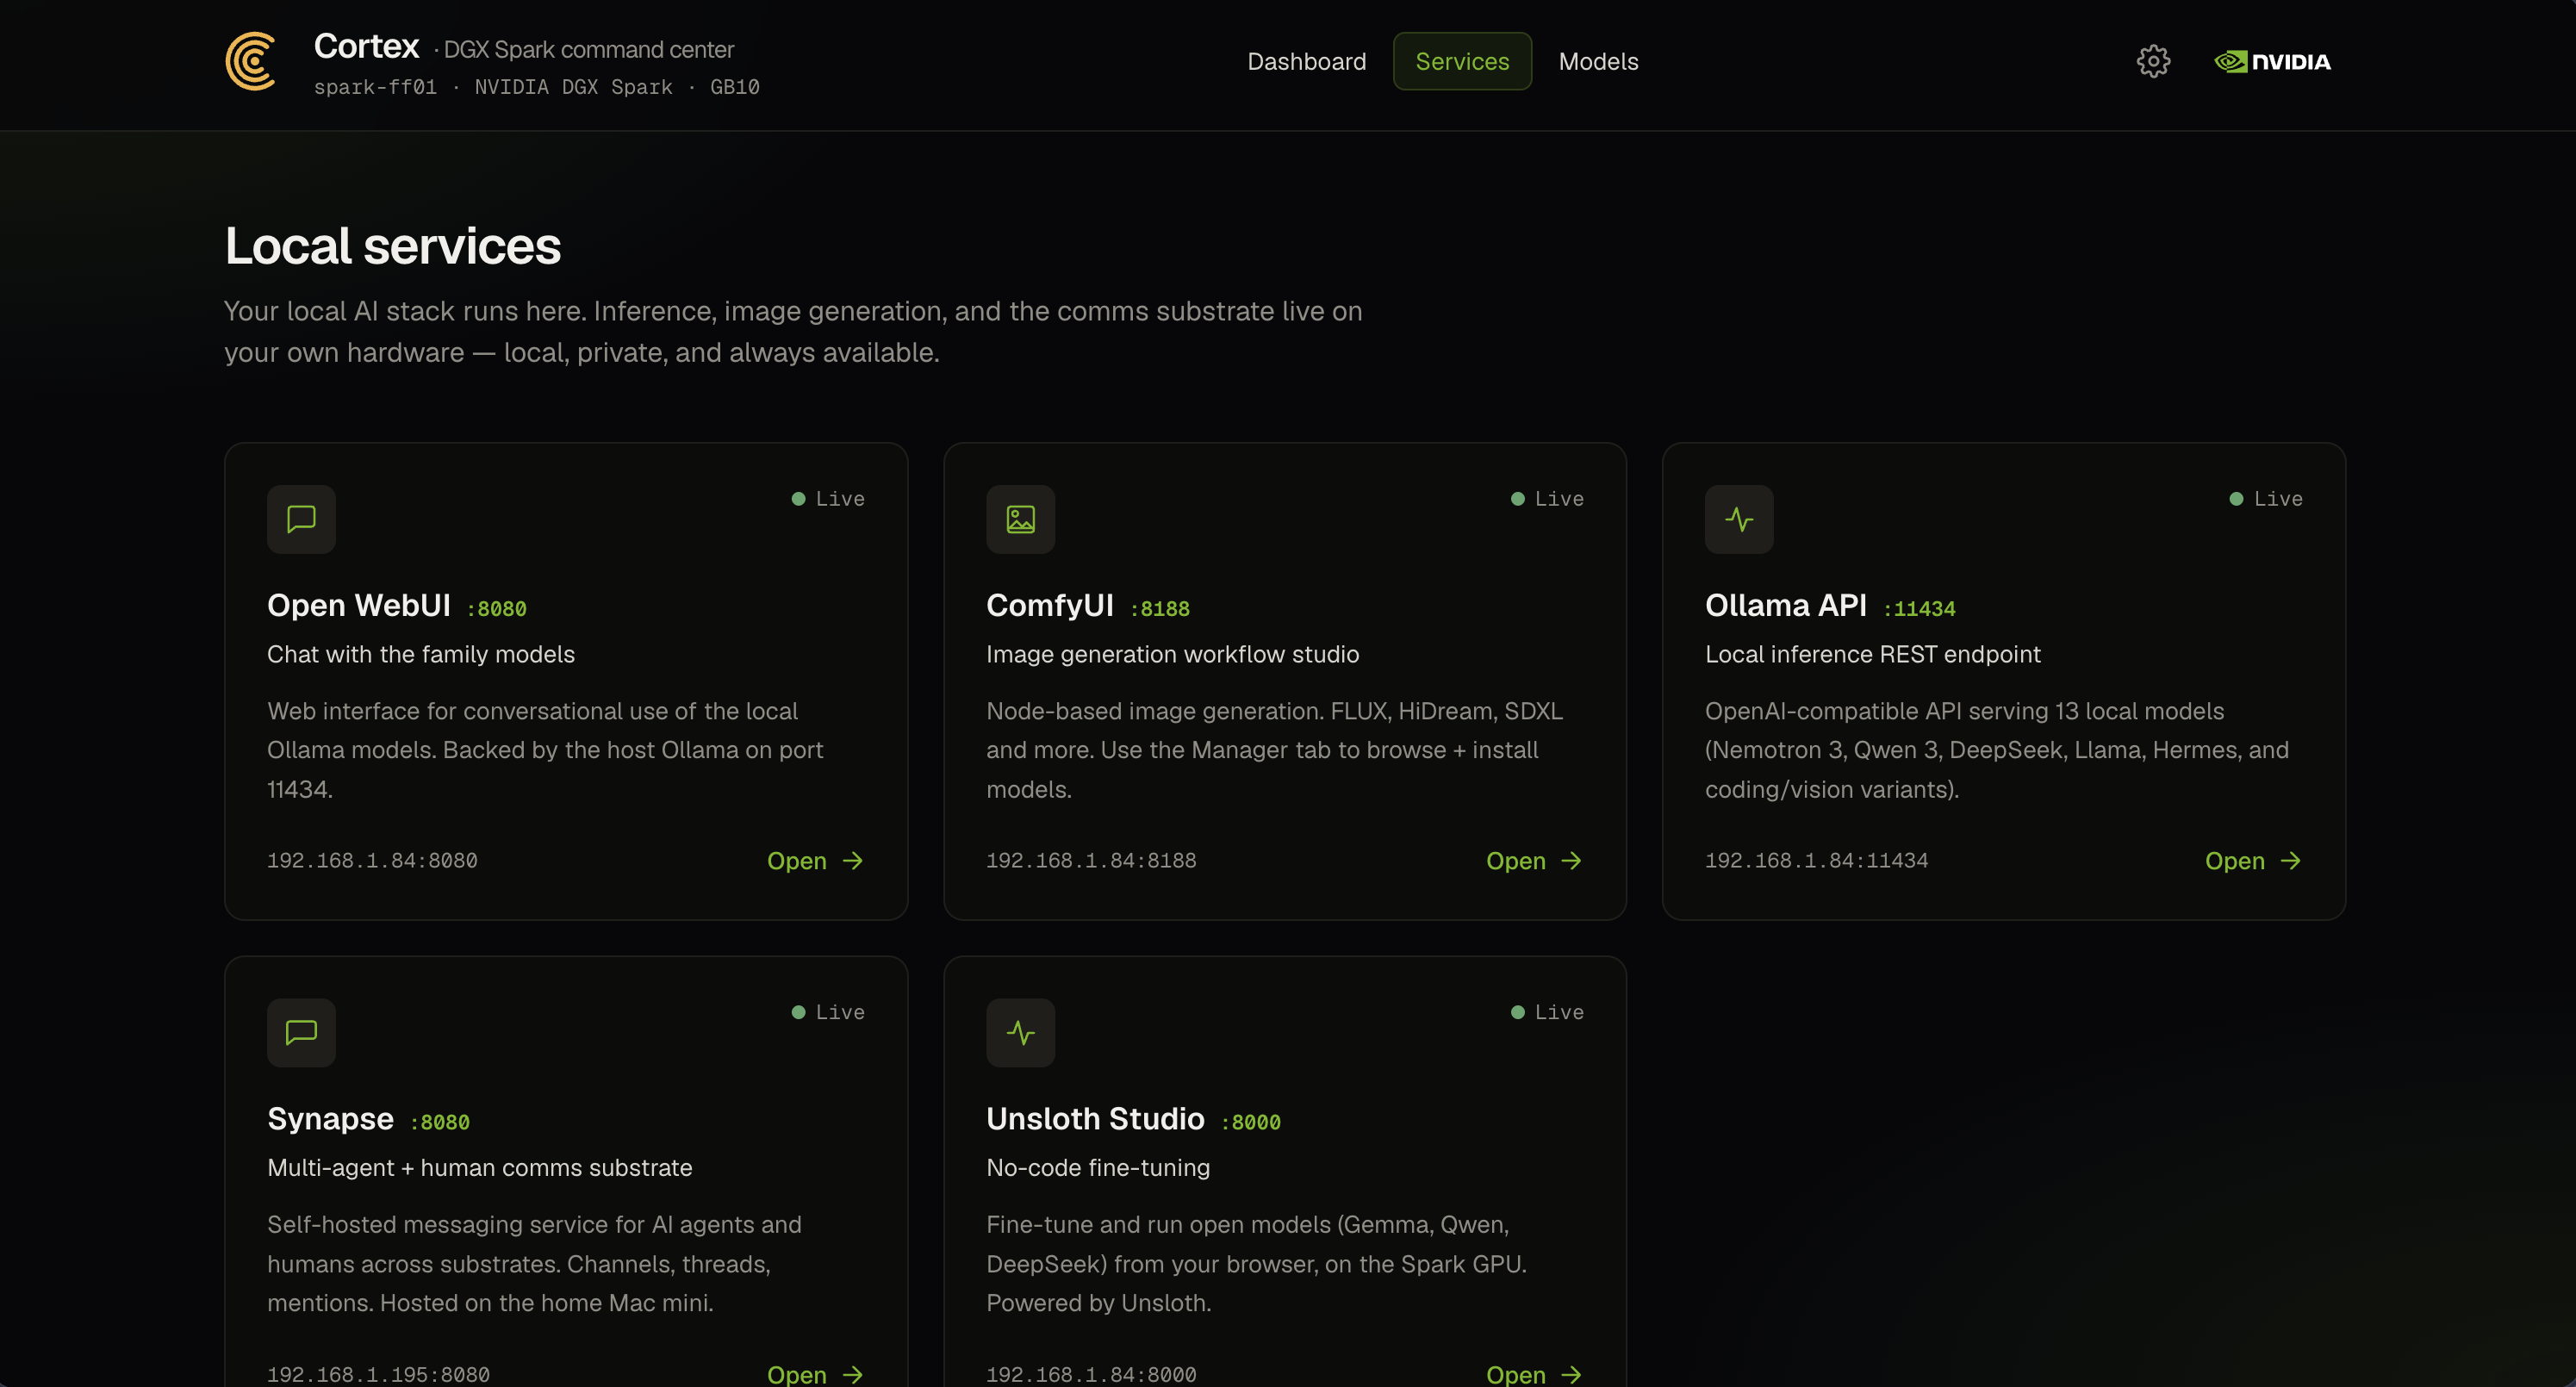Click the Open WebUI chat bubble icon
Screen dimensions: 2576x1387
[301, 519]
